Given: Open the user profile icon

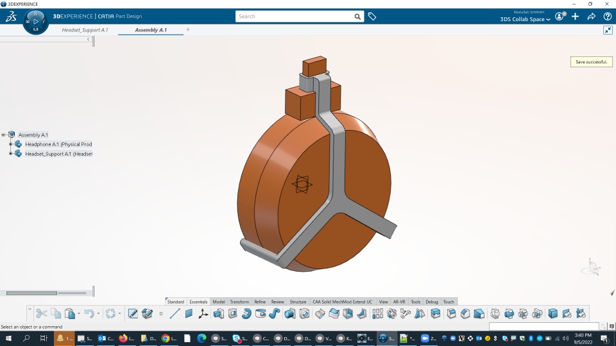Looking at the screenshot, I should (x=560, y=17).
